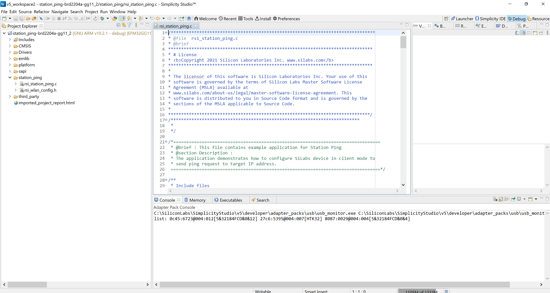Clear the Adapter Pack Console output
550x293 pixels.
pyautogui.click(x=495, y=199)
